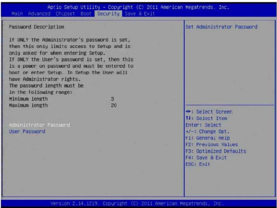The height and width of the screenshot is (208, 277).
Task: Click the Maximum length value 20
Action: tap(114, 105)
